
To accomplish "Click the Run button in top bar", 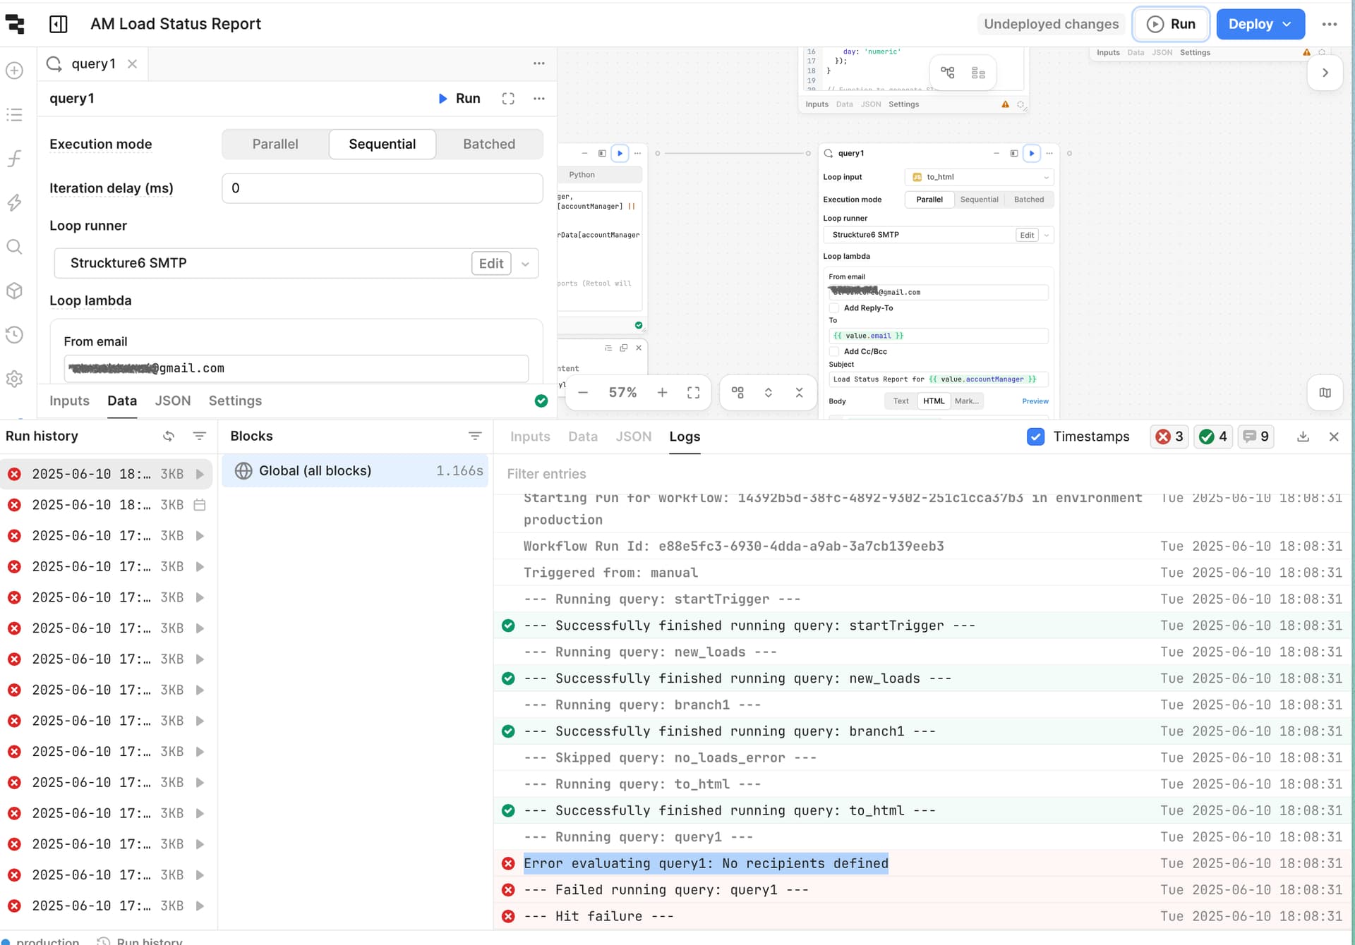I will coord(1172,24).
